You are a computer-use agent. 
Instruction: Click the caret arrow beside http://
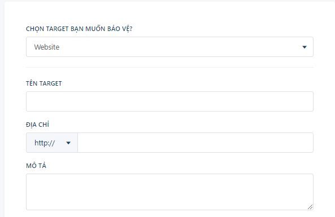click(x=68, y=143)
